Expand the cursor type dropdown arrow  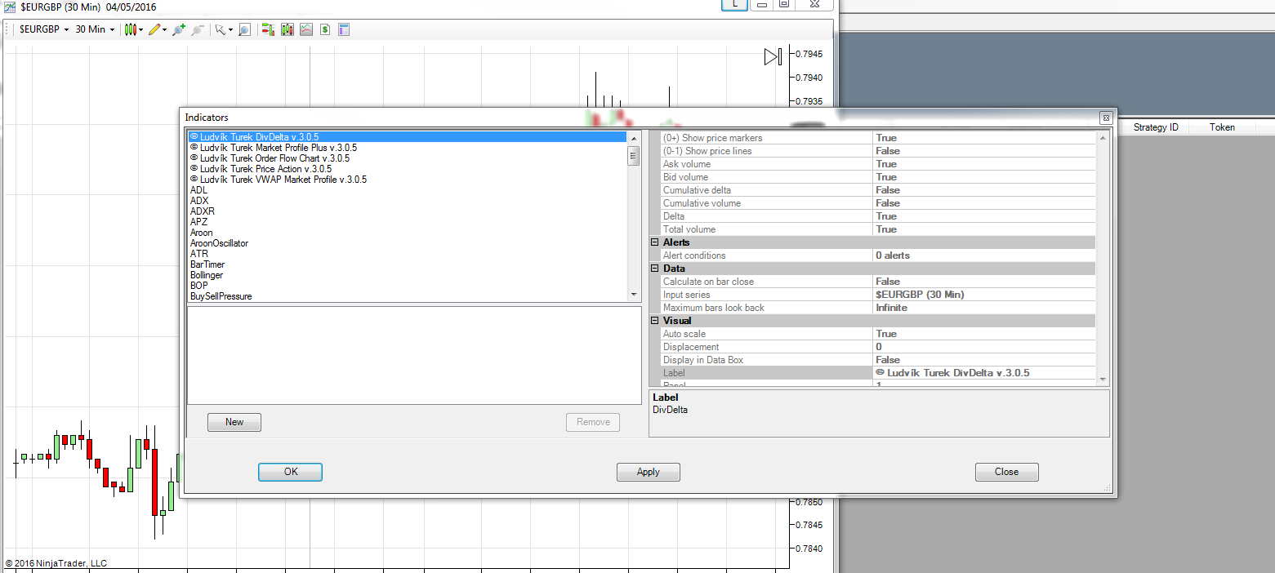[230, 30]
